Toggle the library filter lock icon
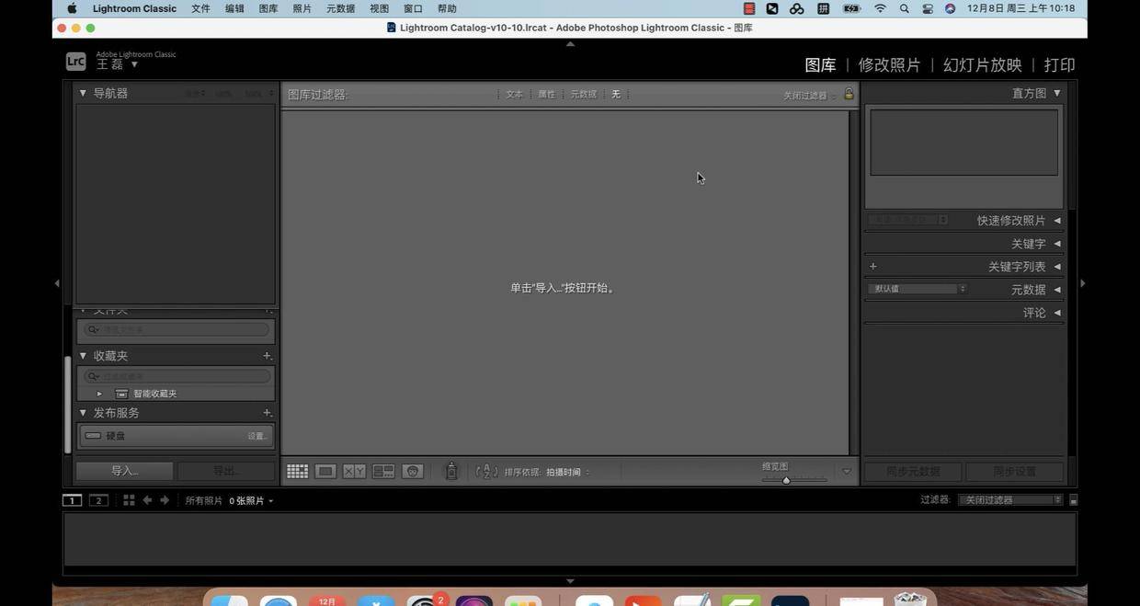Viewport: 1140px width, 606px height. 849,94
